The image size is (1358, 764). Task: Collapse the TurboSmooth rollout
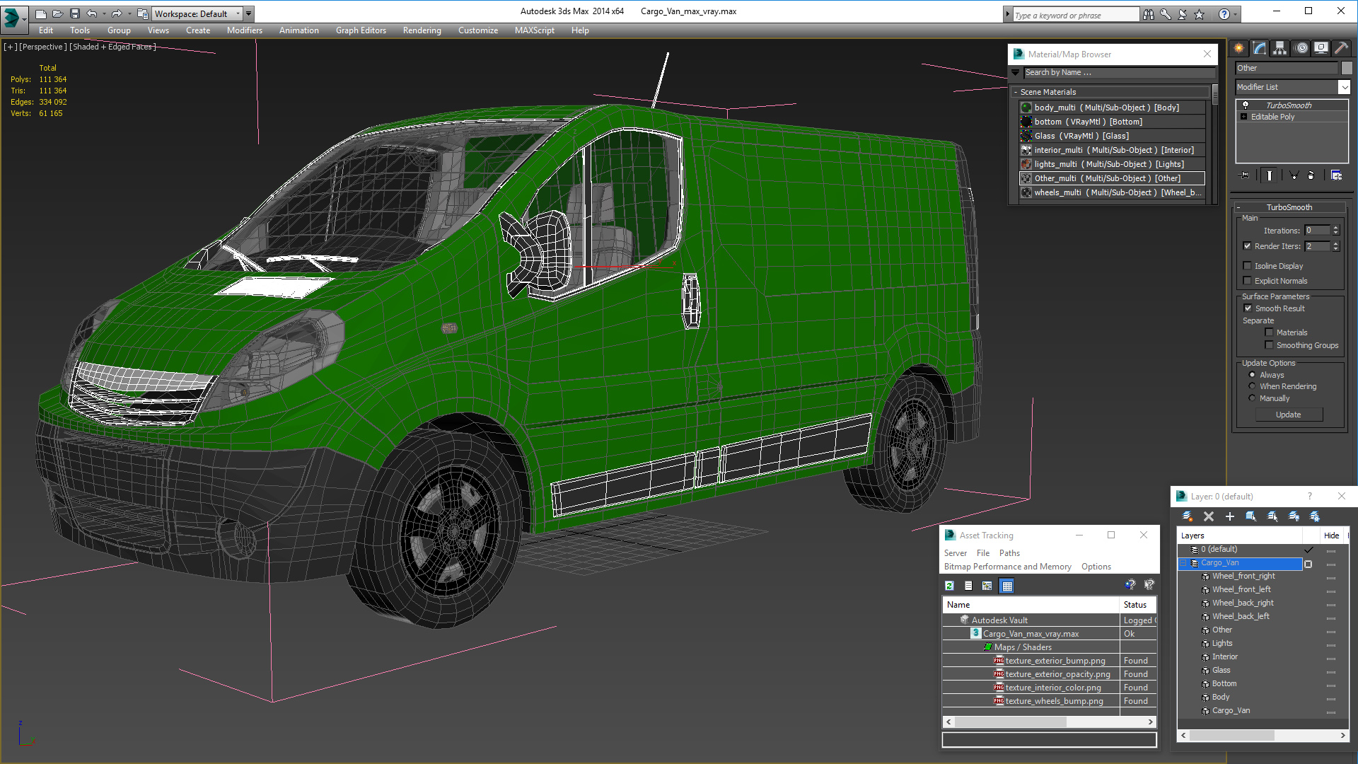click(x=1239, y=207)
